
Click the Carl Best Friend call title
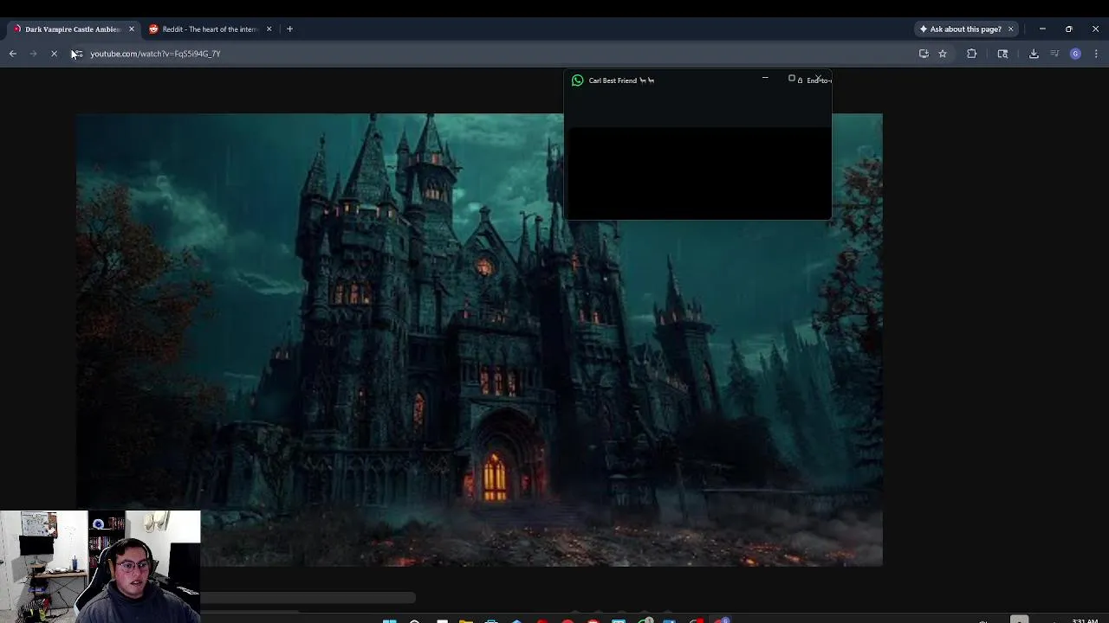[621, 80]
